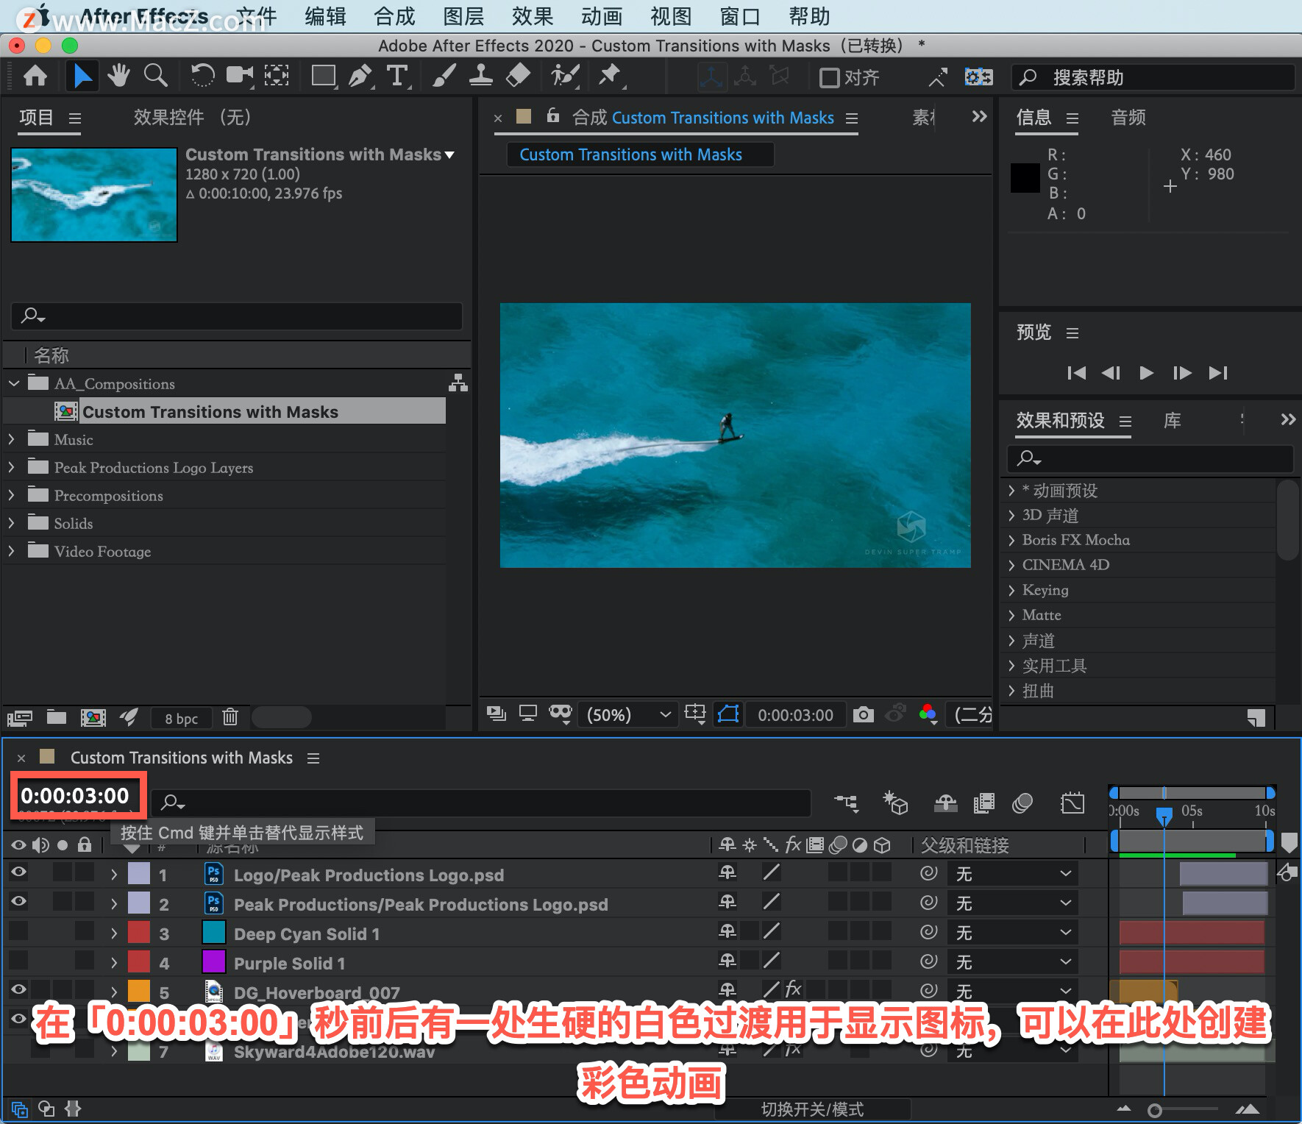Open the 效果 menu

point(533,15)
